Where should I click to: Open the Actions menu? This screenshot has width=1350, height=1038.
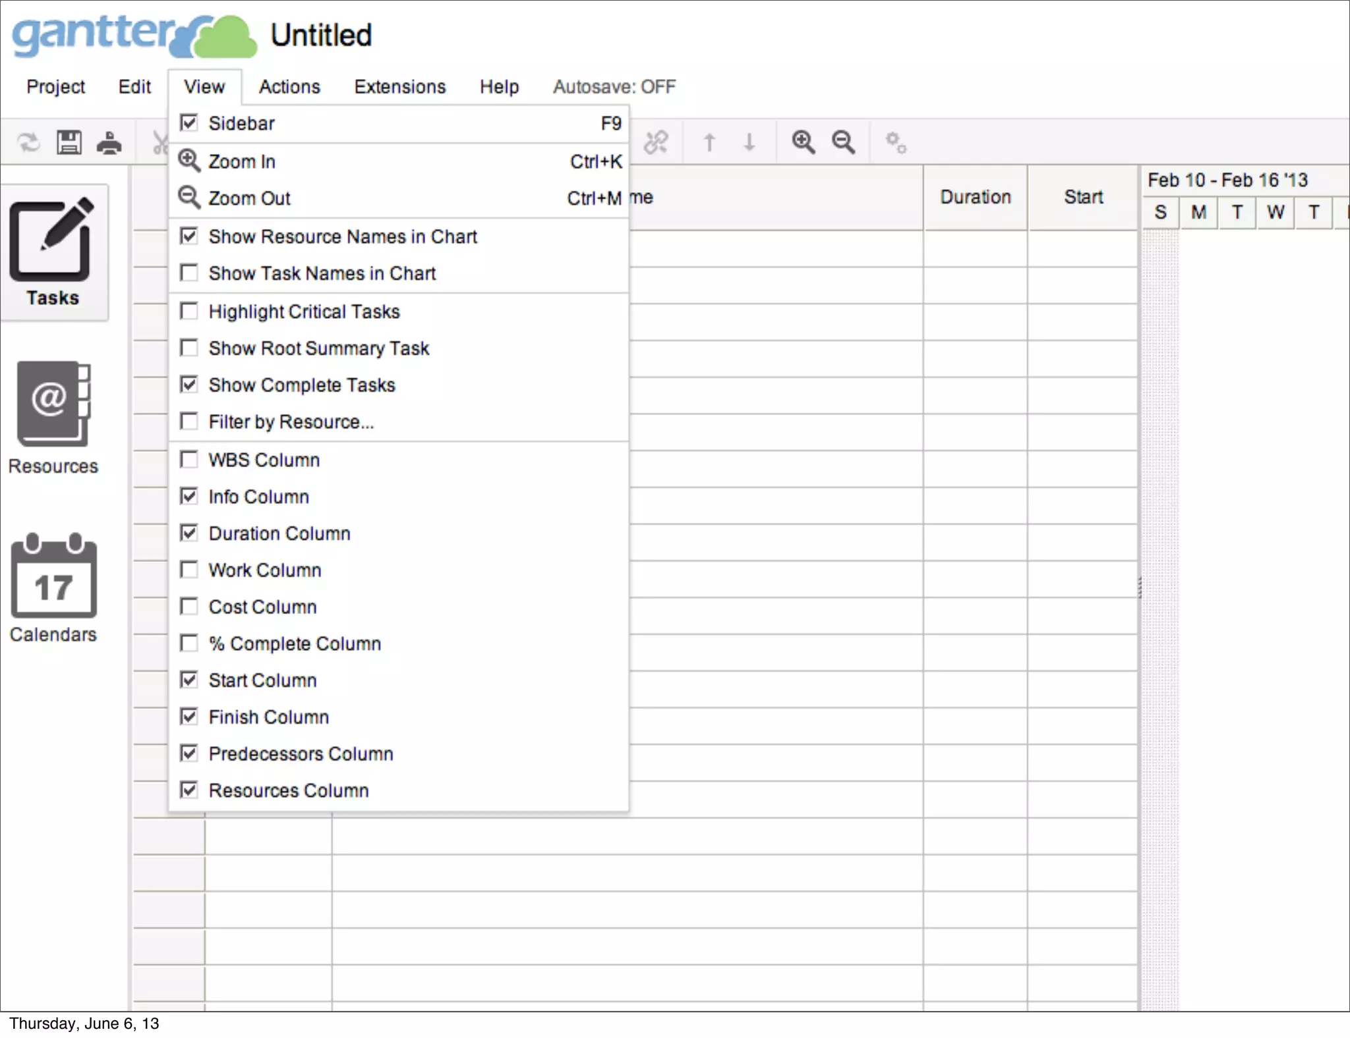(x=289, y=86)
